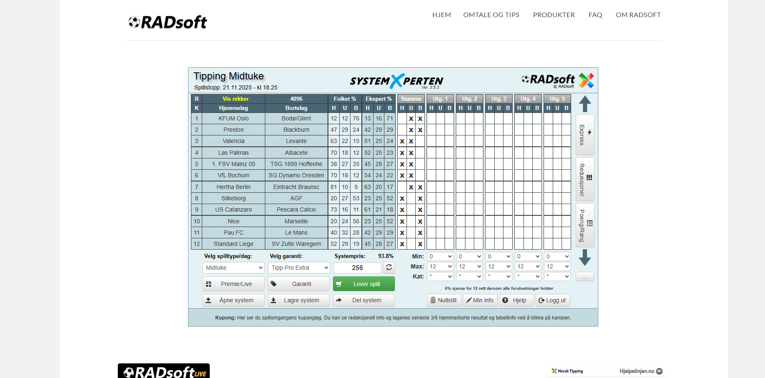The height and width of the screenshot is (378, 765).
Task: Click the blue up arrow icon
Action: [x=585, y=104]
